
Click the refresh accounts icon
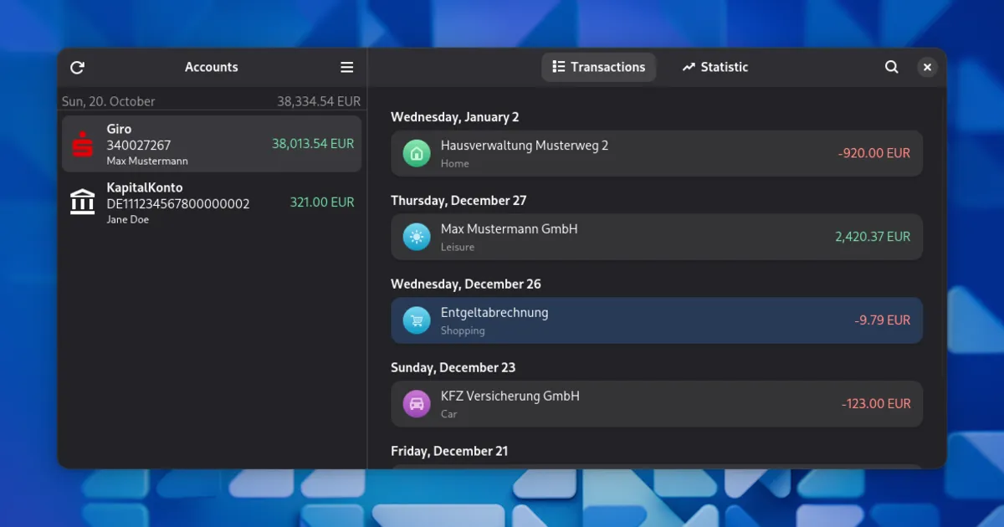pyautogui.click(x=77, y=68)
